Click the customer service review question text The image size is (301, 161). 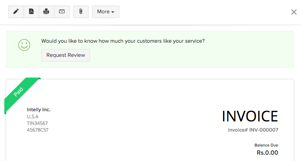click(x=123, y=41)
